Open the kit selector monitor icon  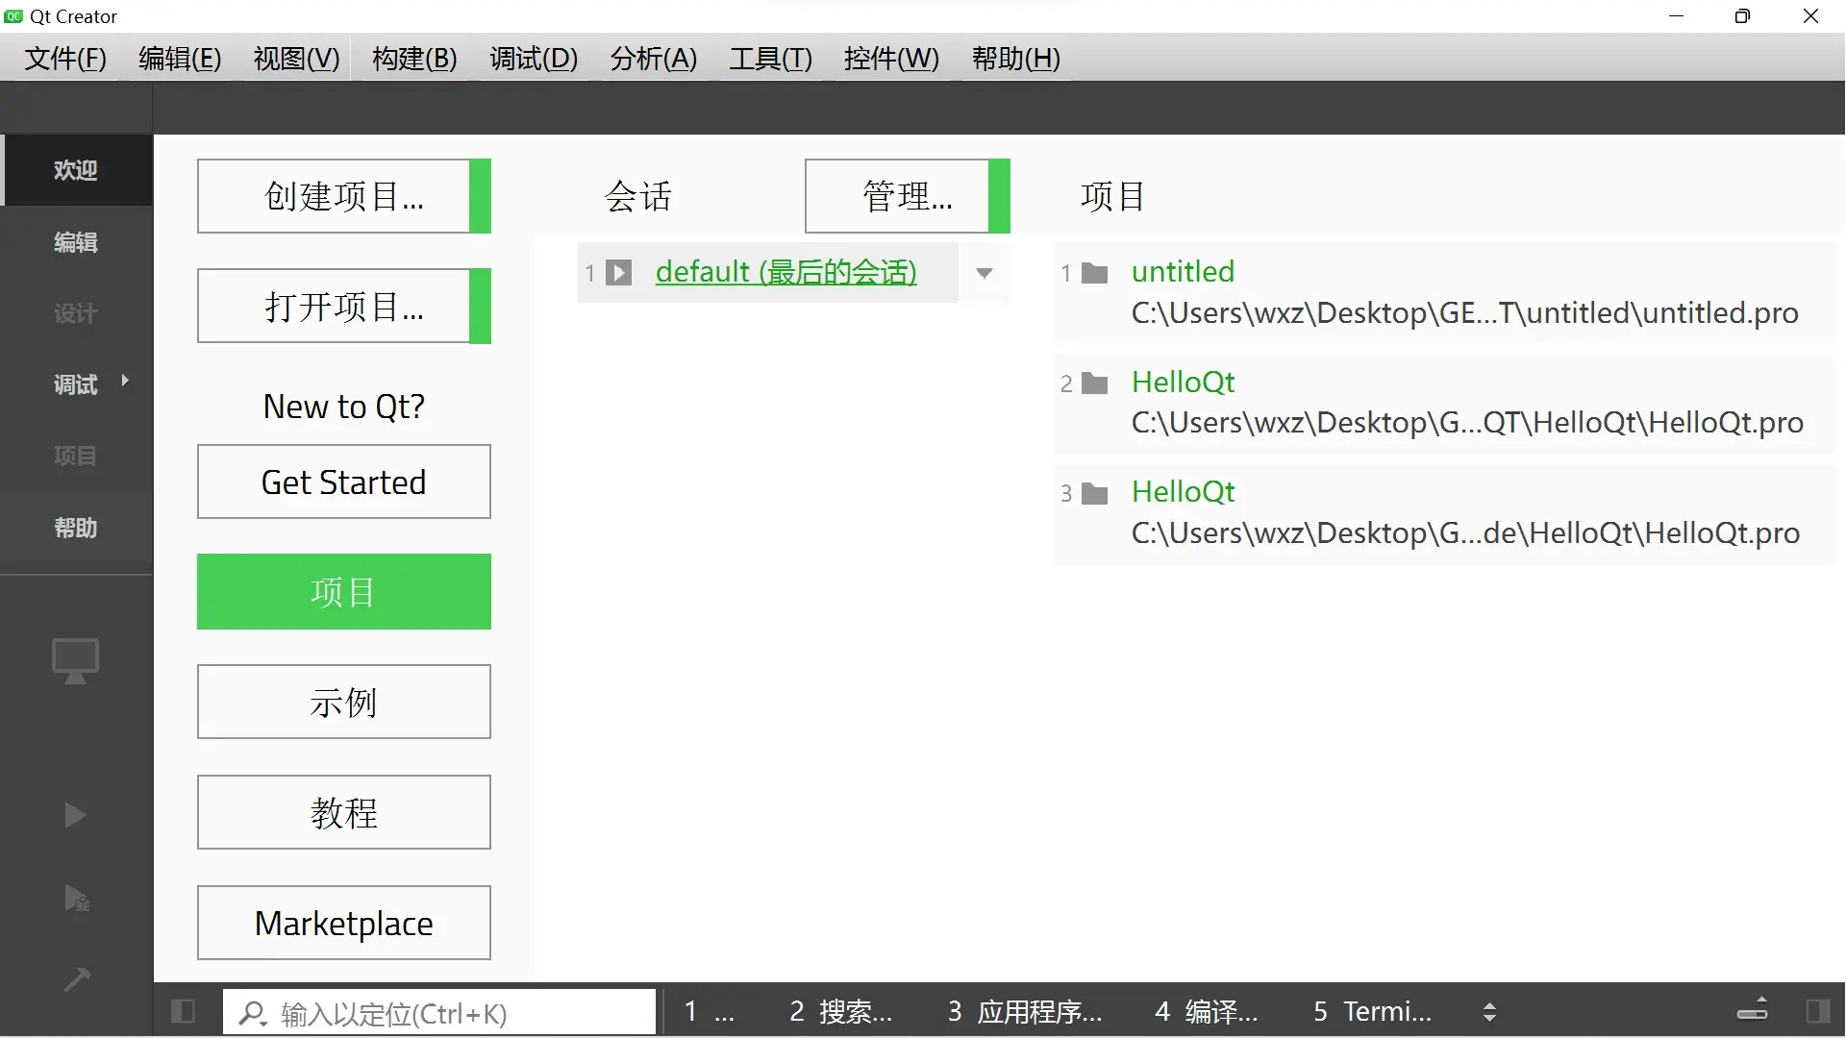pyautogui.click(x=76, y=661)
